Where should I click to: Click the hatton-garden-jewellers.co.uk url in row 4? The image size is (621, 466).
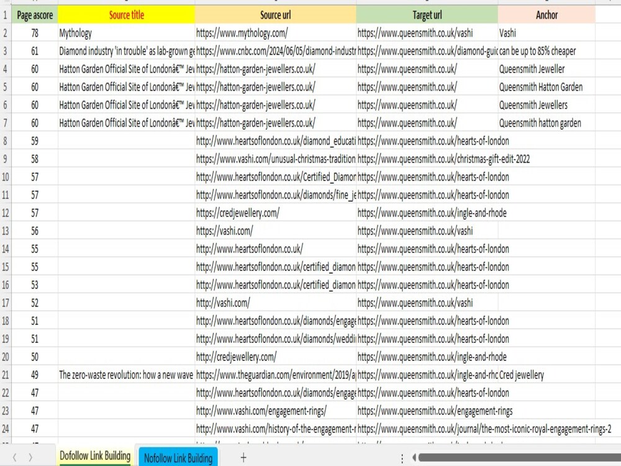pyautogui.click(x=275, y=69)
